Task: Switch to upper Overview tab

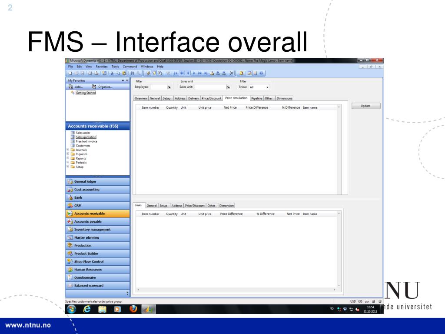Action: (141, 98)
